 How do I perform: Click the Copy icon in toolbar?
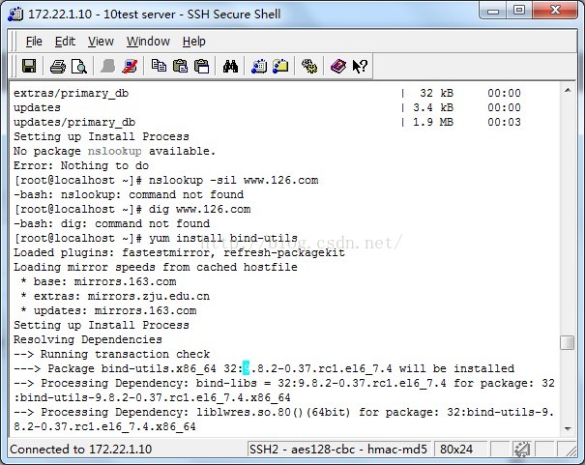[x=159, y=66]
